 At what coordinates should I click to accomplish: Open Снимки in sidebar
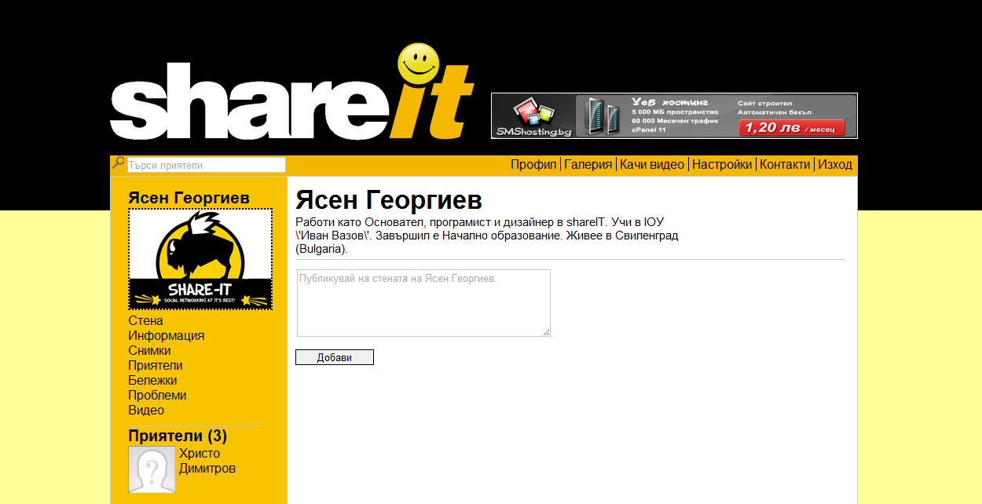pos(149,351)
